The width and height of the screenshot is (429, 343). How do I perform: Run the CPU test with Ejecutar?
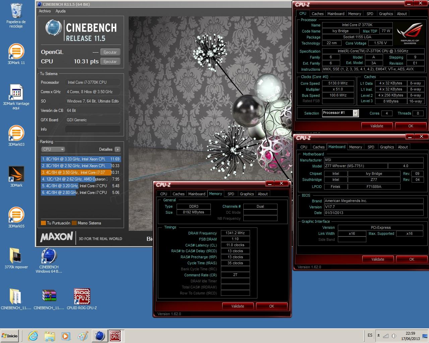tap(110, 62)
